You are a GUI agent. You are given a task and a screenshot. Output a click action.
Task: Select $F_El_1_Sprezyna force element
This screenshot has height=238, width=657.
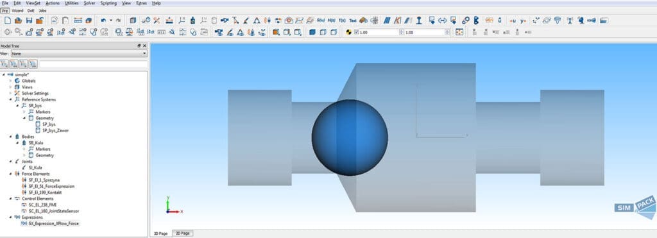tap(44, 180)
